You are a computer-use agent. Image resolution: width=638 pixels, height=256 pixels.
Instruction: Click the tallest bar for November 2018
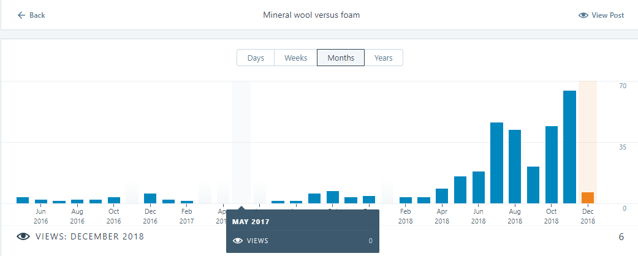pyautogui.click(x=569, y=147)
